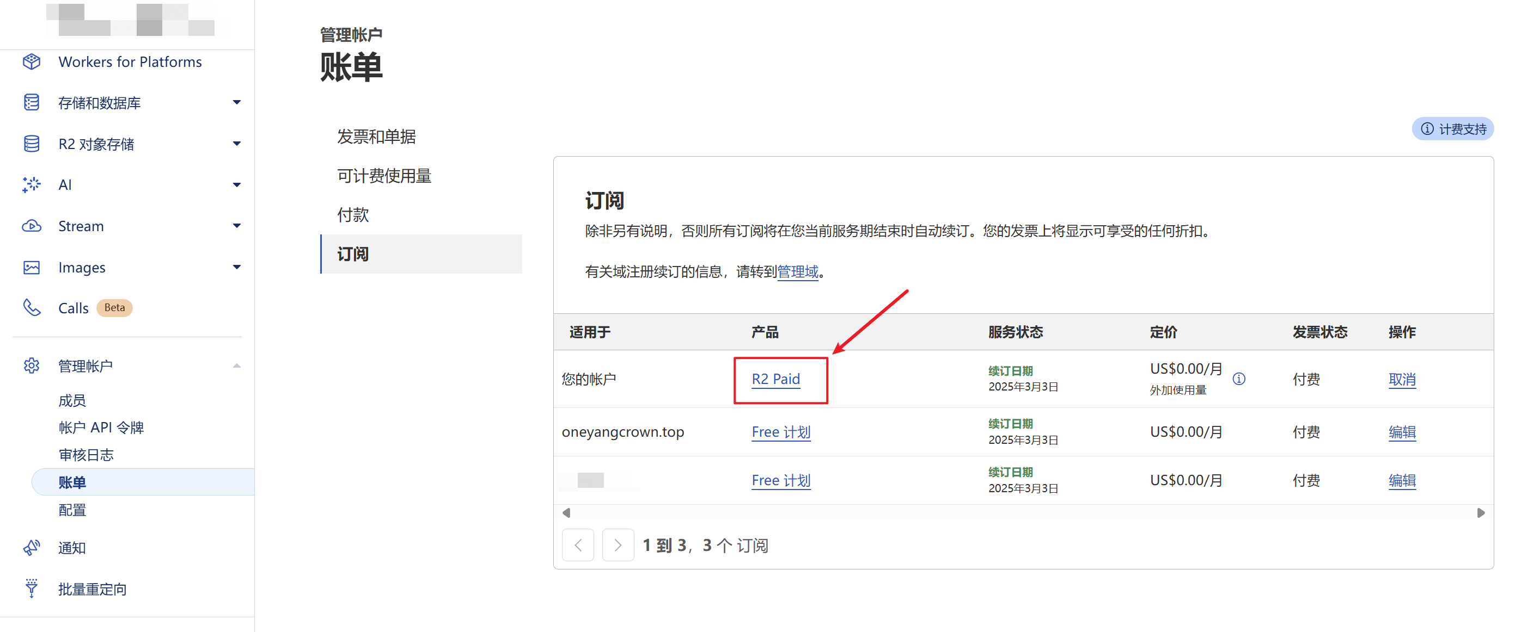
Task: Click the 批量重定向 funnel icon
Action: point(31,588)
